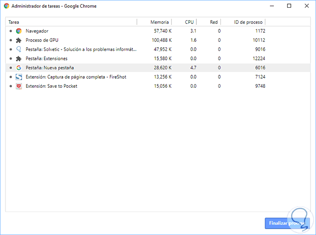Click the Google icon of Nueva pestaña
The height and width of the screenshot is (235, 316).
[19, 68]
